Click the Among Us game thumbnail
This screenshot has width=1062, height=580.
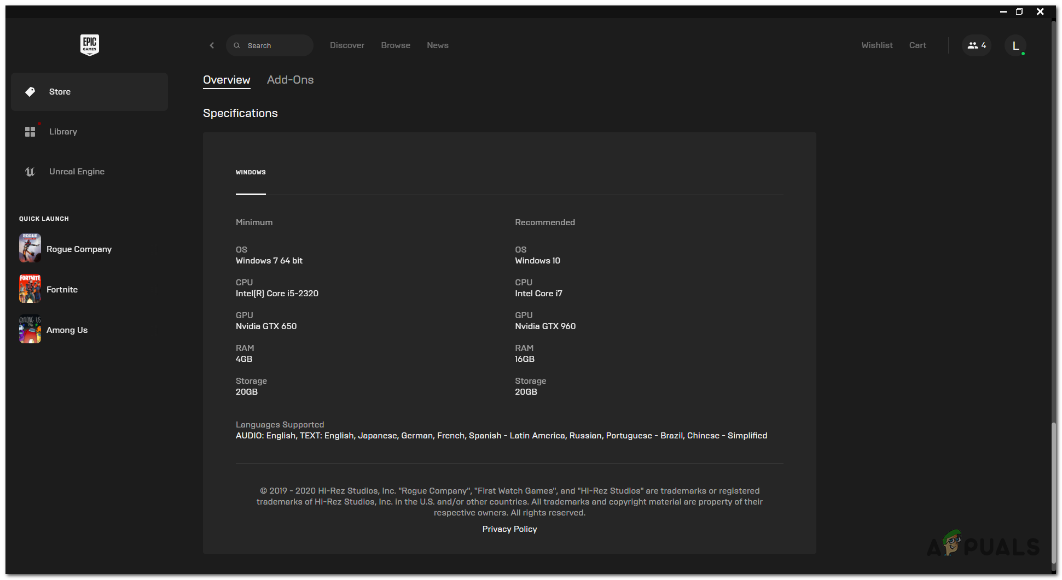(30, 329)
